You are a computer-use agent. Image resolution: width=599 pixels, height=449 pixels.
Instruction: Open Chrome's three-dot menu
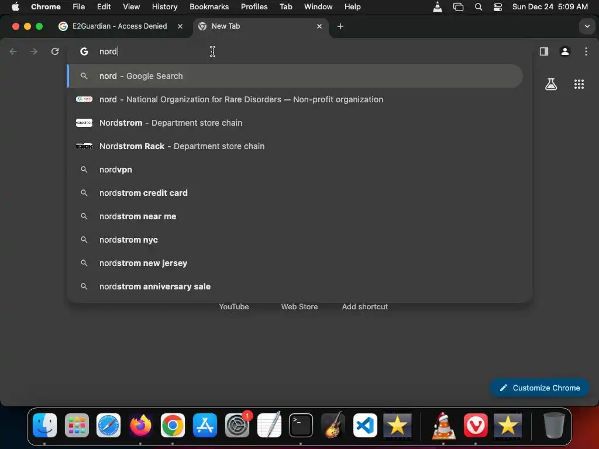point(586,51)
